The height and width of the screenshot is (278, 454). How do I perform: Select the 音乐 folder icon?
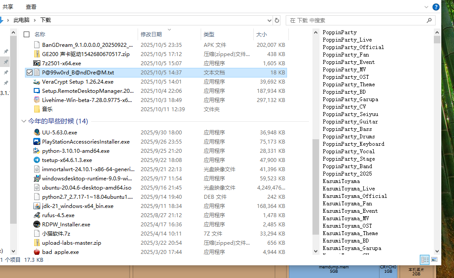point(37,109)
